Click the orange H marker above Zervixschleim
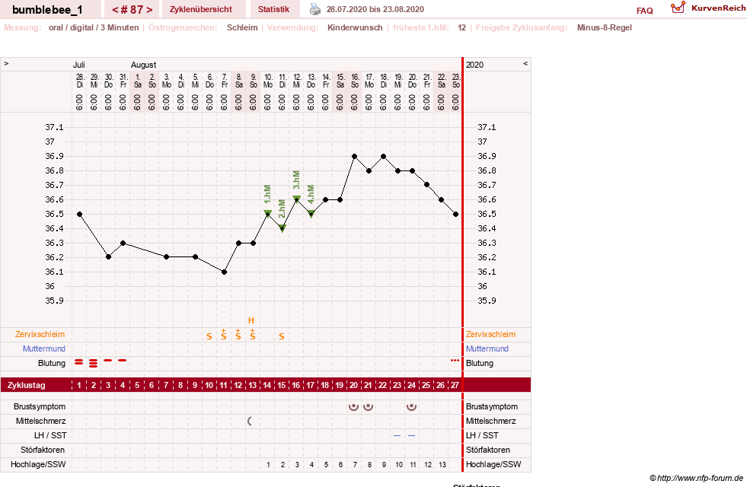Image resolution: width=747 pixels, height=487 pixels. (251, 320)
